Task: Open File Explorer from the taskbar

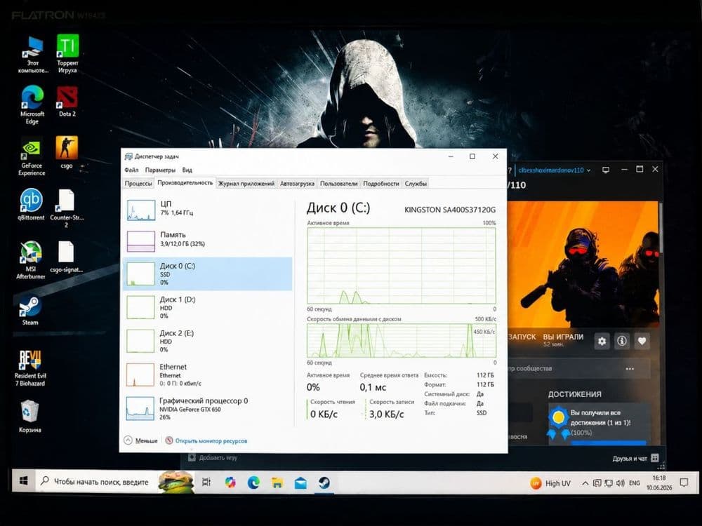Action: (277, 483)
